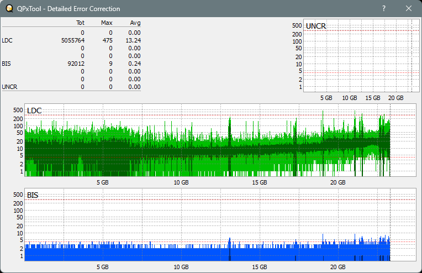Click the '20 GB' label under UNCR graph
Image resolution: width=422 pixels, height=273 pixels.
[x=395, y=98]
